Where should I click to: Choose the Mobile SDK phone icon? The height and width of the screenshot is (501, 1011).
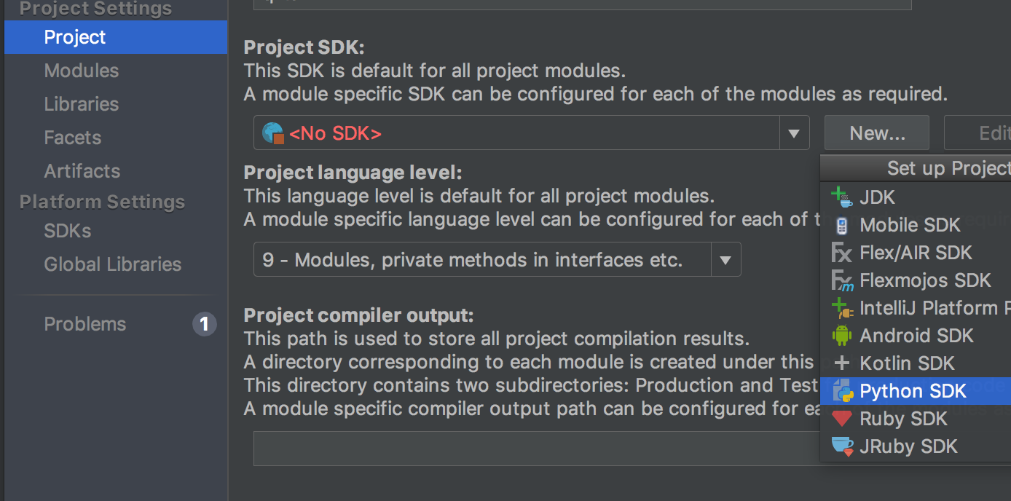coord(842,225)
